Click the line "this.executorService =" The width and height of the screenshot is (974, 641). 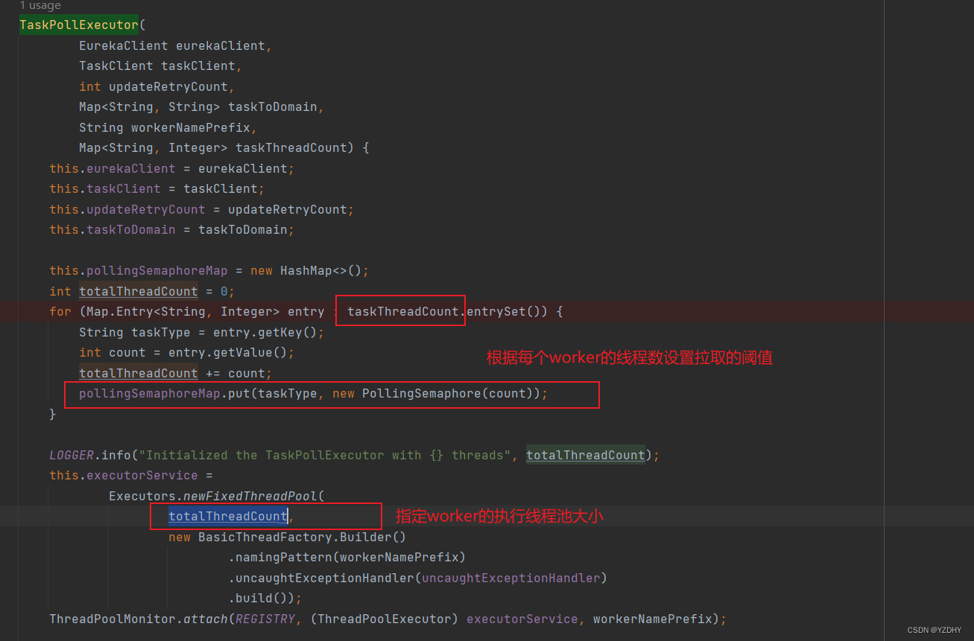coord(130,476)
